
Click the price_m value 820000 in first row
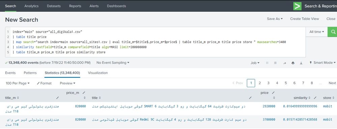coord(80,106)
